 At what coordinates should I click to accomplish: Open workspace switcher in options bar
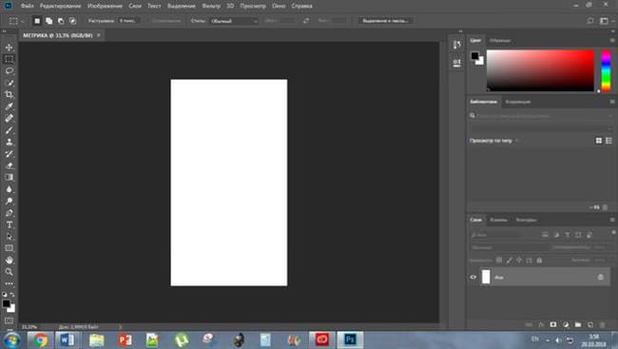[604, 21]
